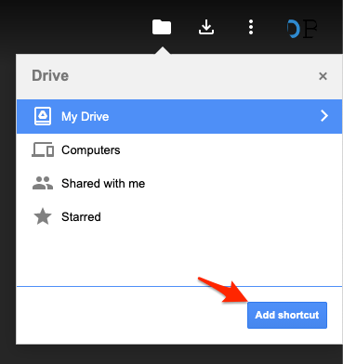Open the three-dot more options menu
This screenshot has width=343, height=364.
[251, 27]
